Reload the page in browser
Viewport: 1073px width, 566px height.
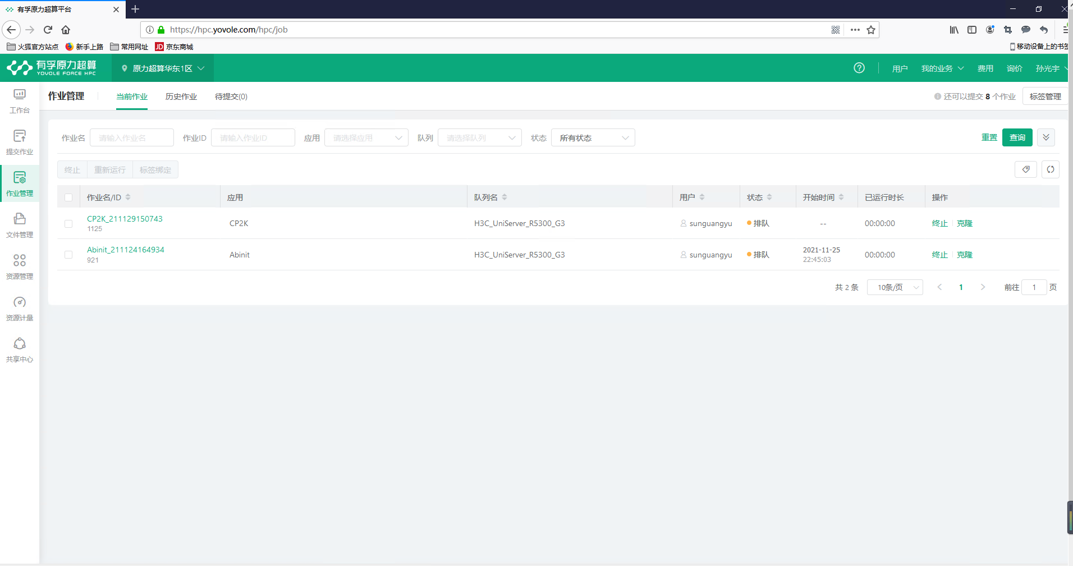(48, 30)
